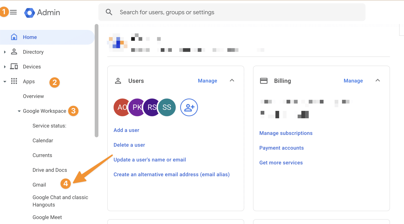Click the AO user avatar
This screenshot has height=224, width=404.
pos(121,107)
